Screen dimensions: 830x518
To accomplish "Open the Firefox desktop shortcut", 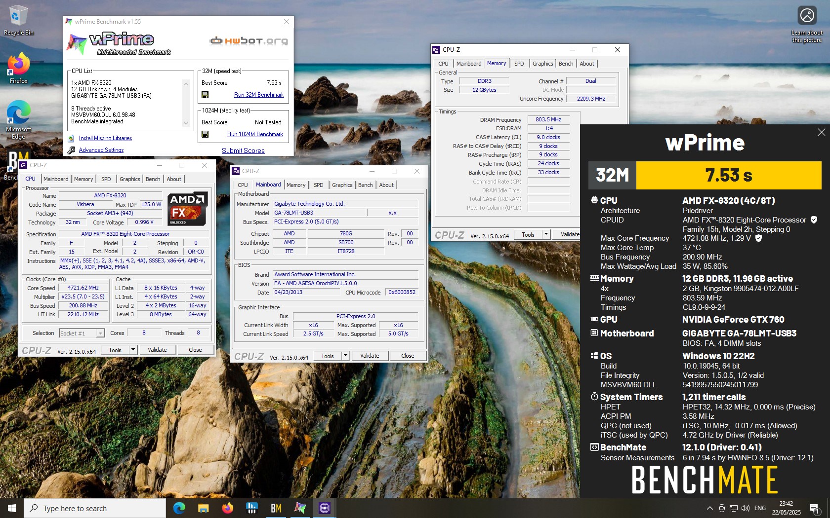I will tap(18, 68).
